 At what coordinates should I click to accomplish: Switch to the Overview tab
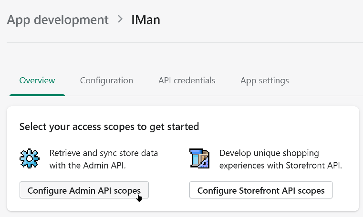point(37,80)
